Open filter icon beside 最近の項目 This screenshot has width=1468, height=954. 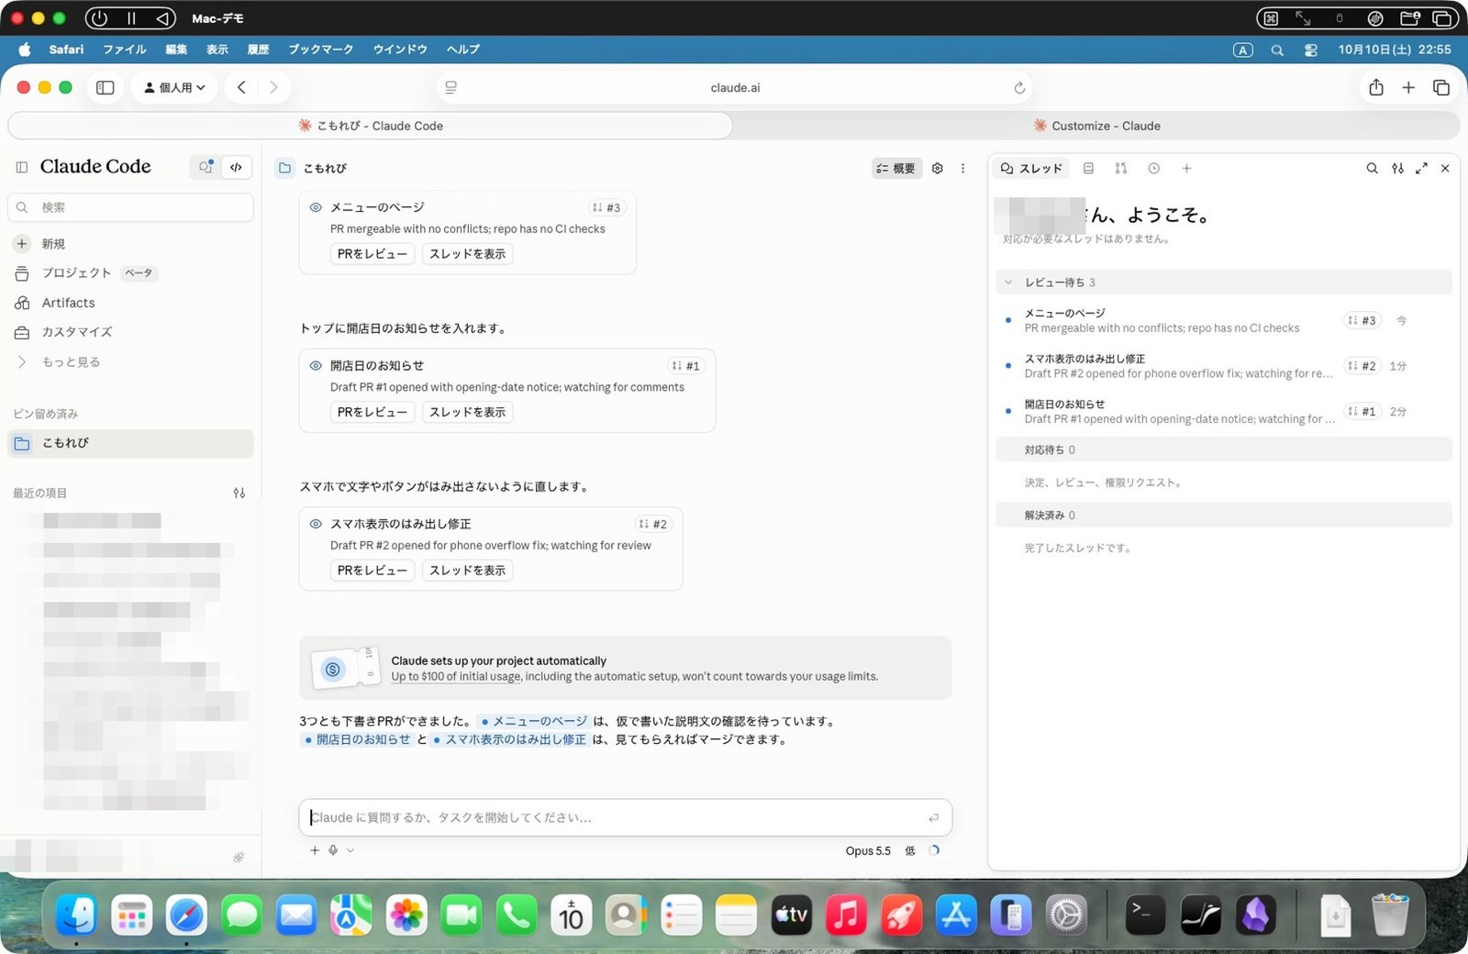coord(239,493)
